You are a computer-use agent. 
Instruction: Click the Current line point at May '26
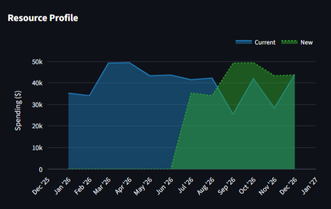coord(149,76)
